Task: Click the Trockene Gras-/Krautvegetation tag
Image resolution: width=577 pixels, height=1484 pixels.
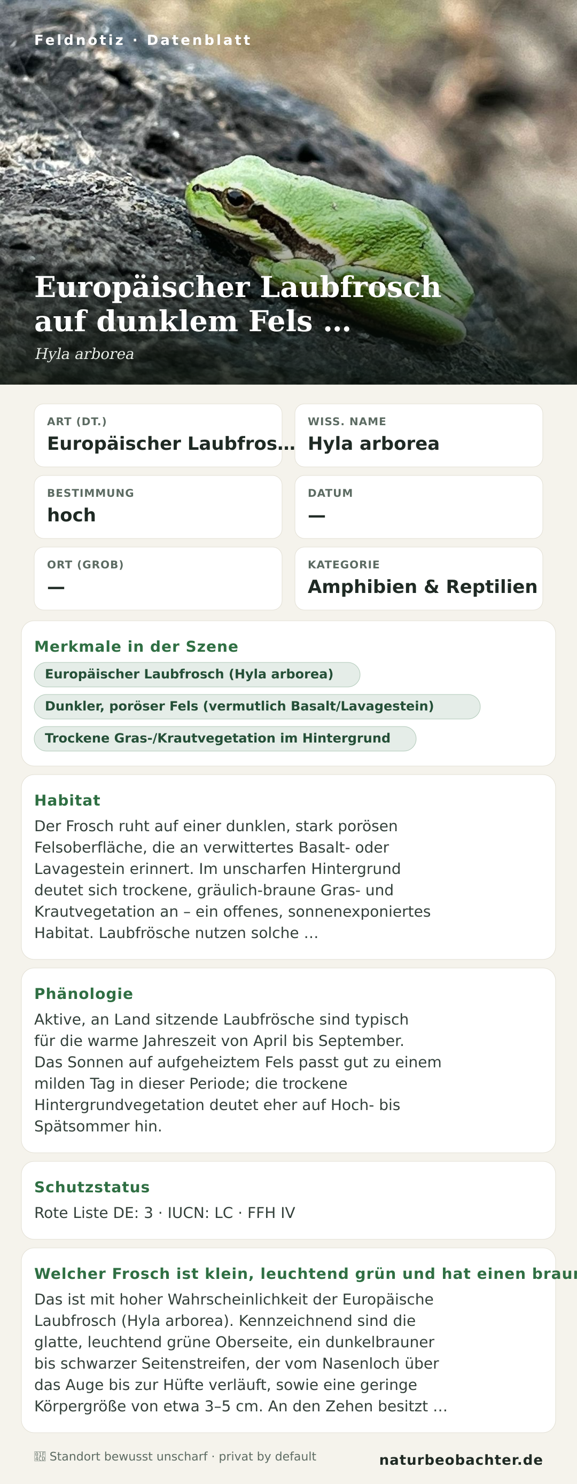Action: point(225,739)
